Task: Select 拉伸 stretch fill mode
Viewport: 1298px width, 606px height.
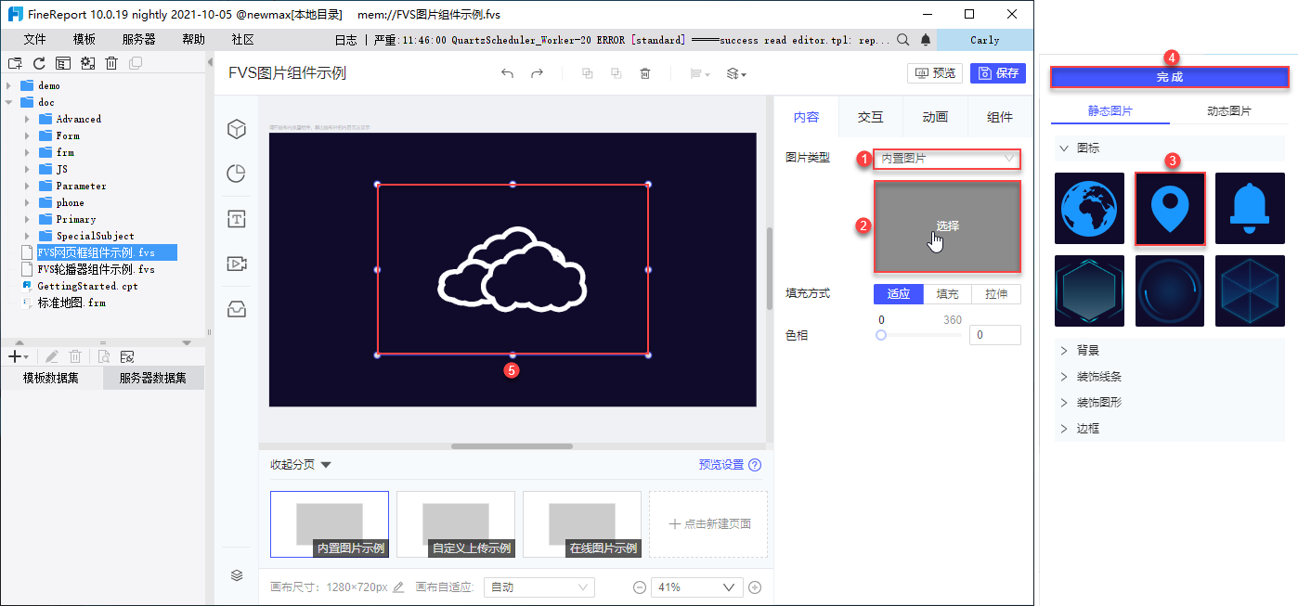Action: click(x=996, y=294)
